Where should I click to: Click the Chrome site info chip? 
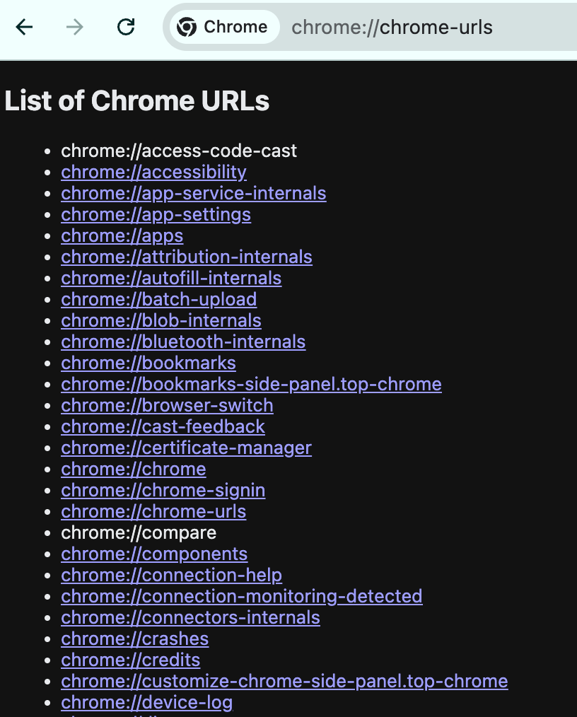pyautogui.click(x=224, y=27)
